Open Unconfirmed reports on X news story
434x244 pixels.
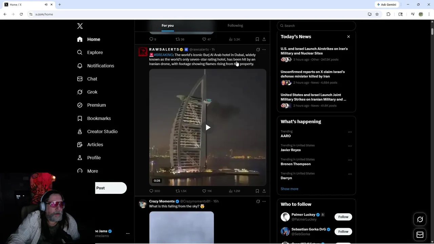pyautogui.click(x=316, y=77)
